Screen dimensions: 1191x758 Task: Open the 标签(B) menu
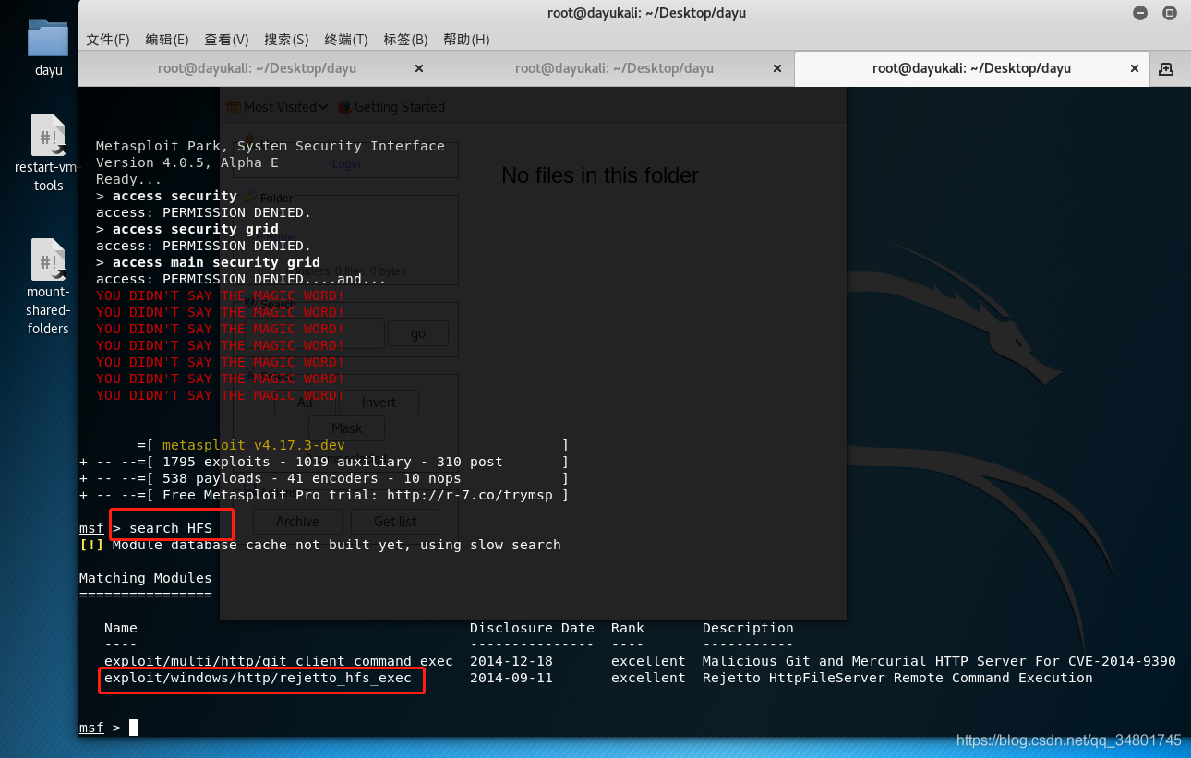pos(405,40)
